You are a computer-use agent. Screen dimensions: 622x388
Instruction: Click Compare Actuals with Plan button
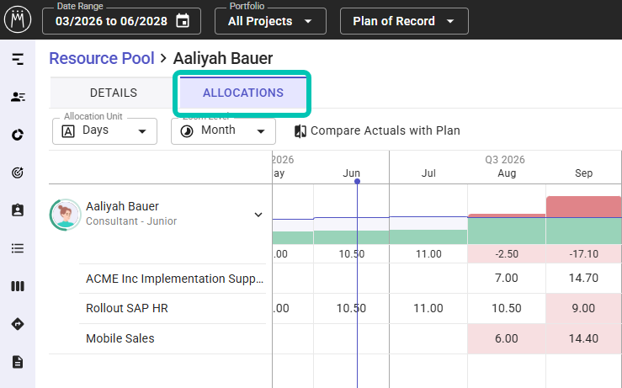click(377, 131)
